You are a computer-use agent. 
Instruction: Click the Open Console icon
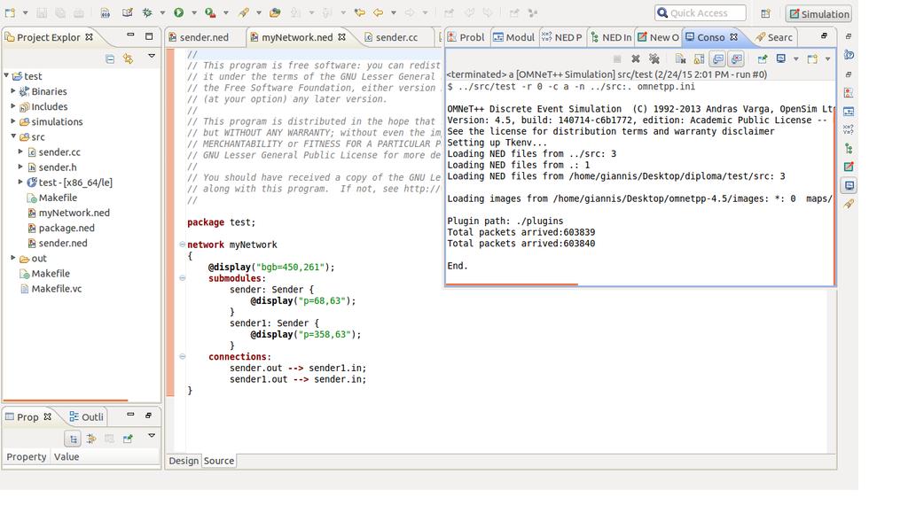tap(812, 58)
